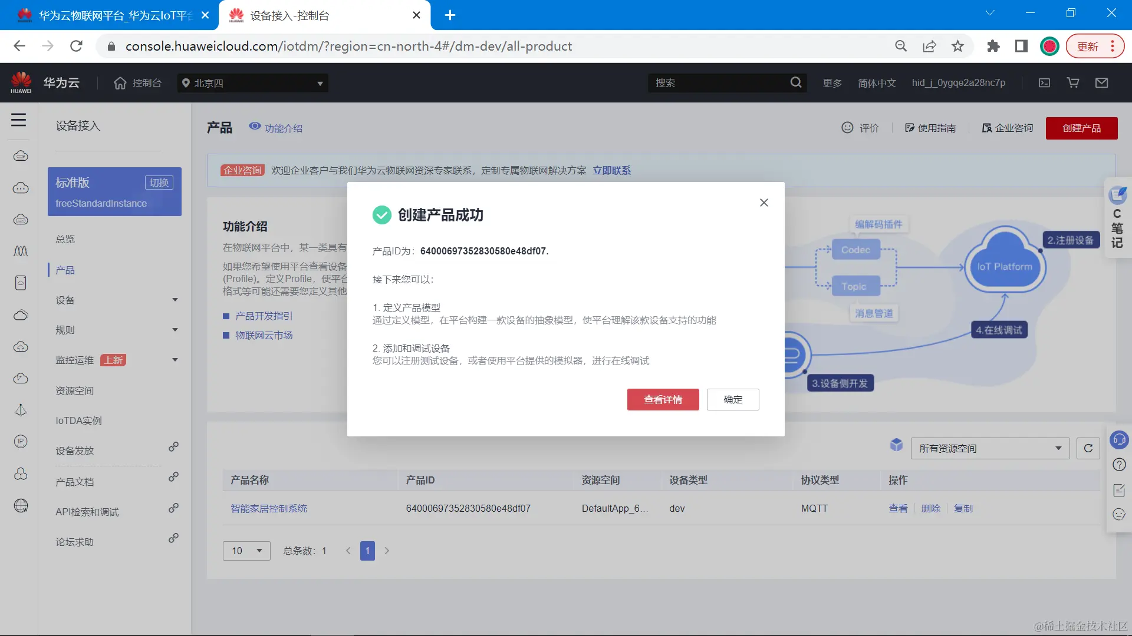This screenshot has height=636, width=1132.
Task: Open browser extensions puzzle icon
Action: coord(993,46)
